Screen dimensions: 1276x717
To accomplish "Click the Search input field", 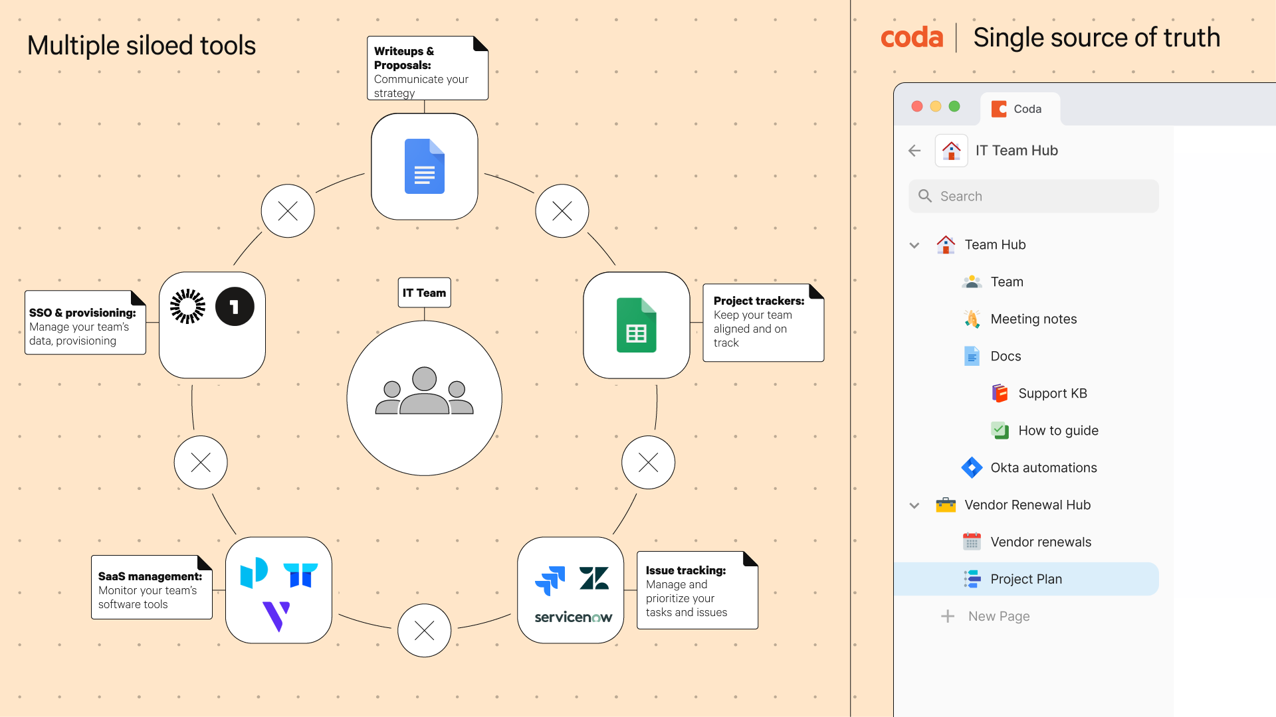I will [x=1033, y=196].
